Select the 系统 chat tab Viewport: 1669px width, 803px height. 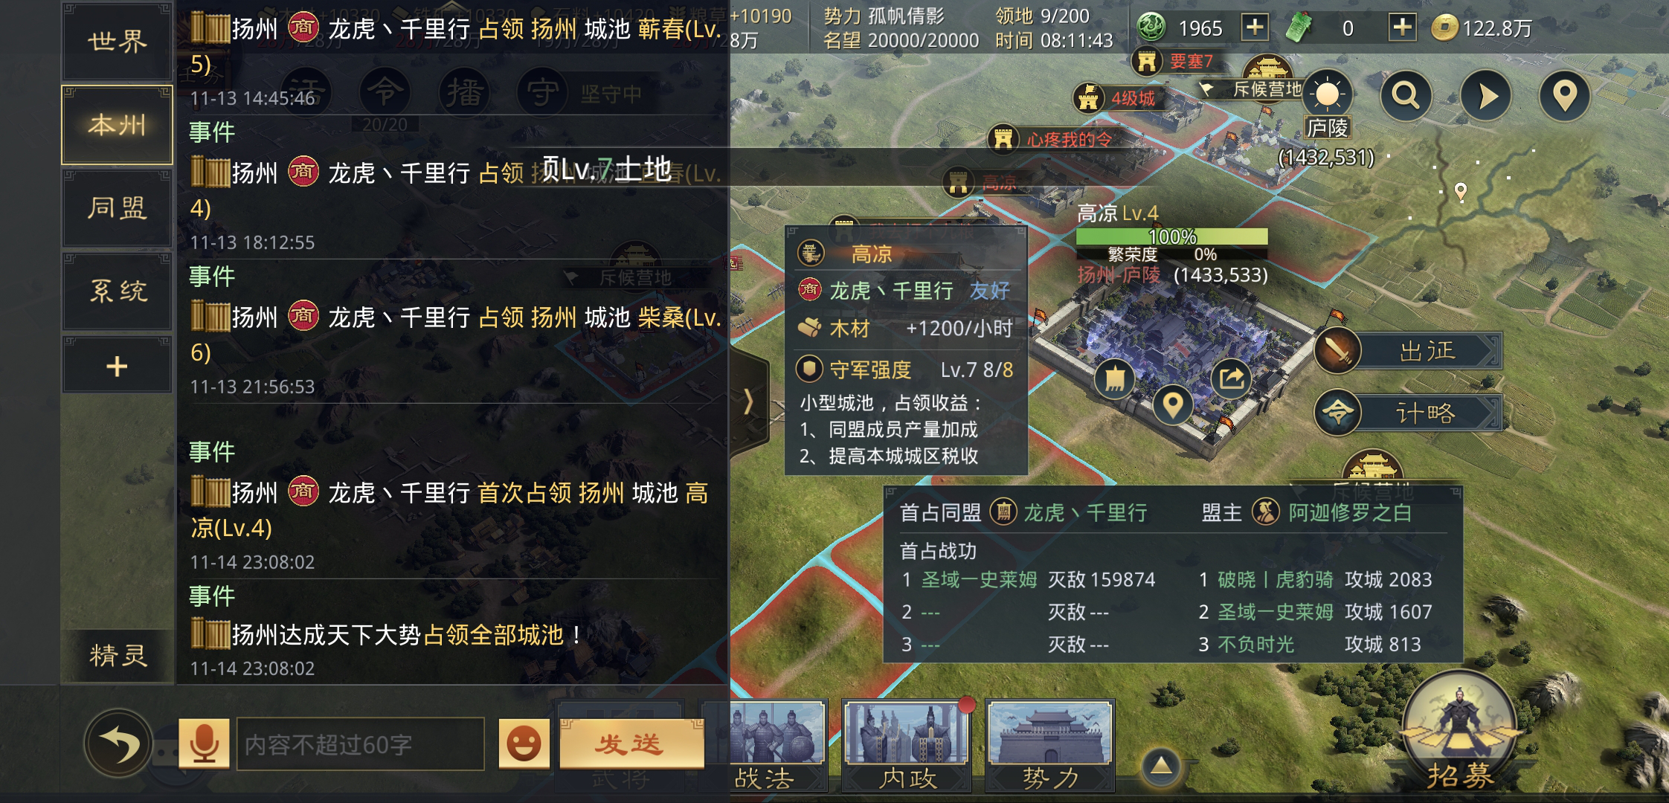point(117,291)
